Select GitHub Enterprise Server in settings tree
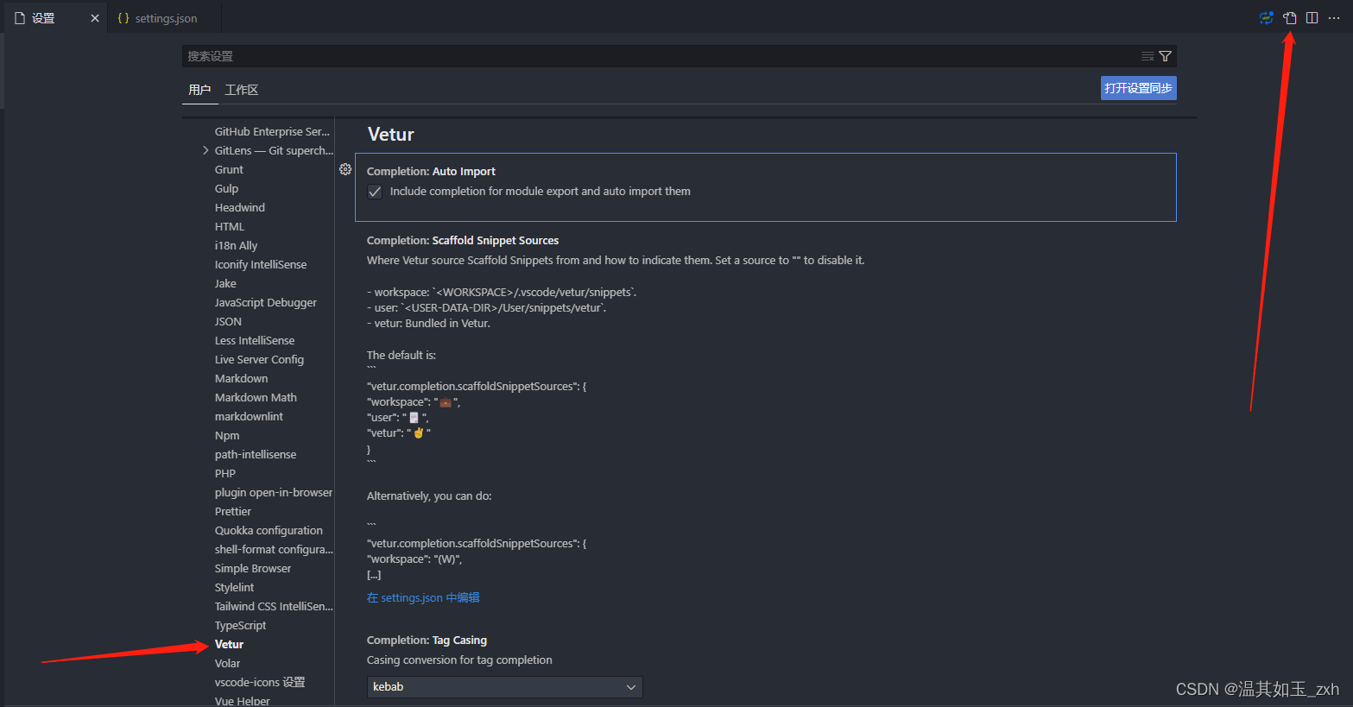The width and height of the screenshot is (1353, 707). click(x=272, y=131)
